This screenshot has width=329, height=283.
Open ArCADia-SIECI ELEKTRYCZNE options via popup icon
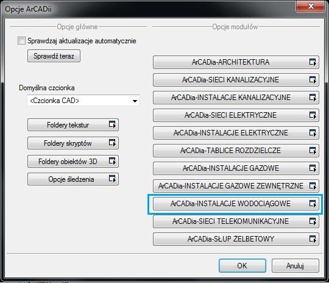coord(313,115)
